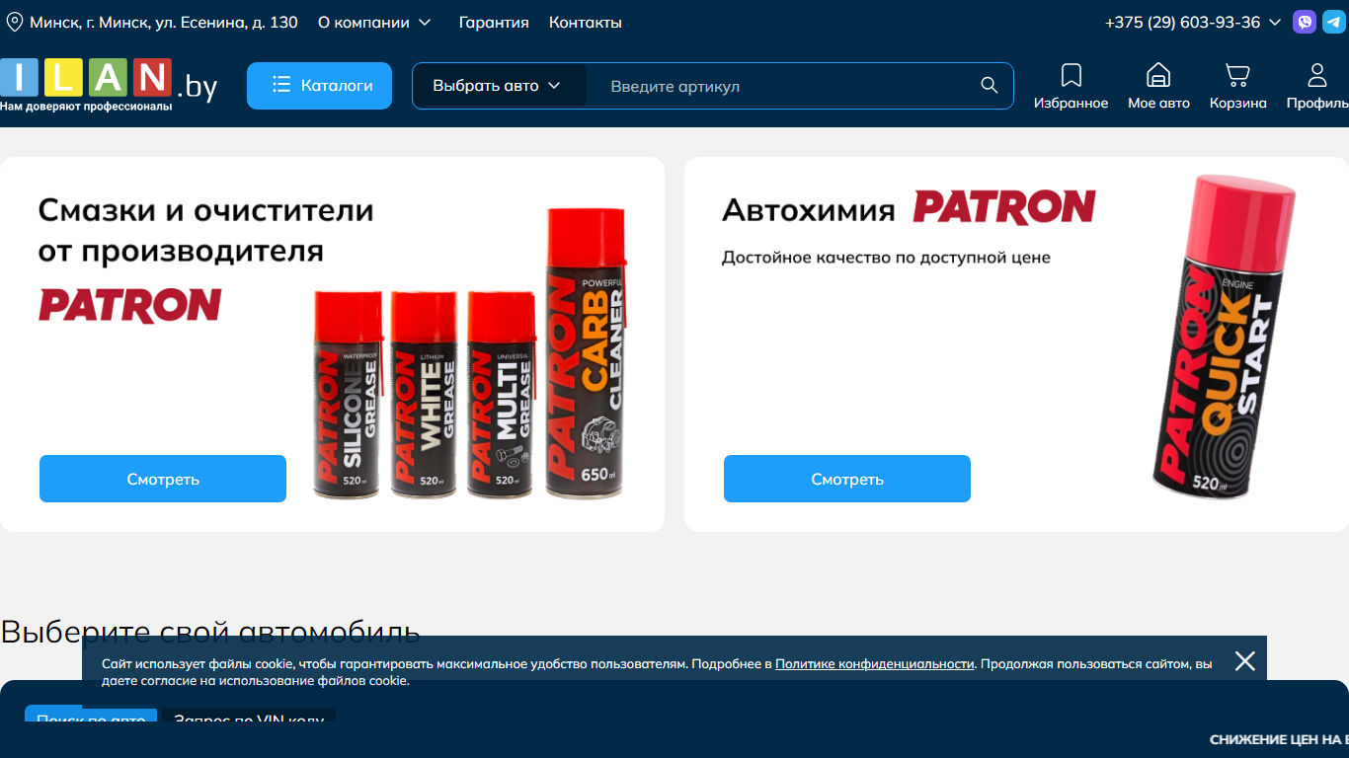Click the Смазки и очистители от производителя heading
Viewport: 1349px width, 758px height.
(x=205, y=230)
